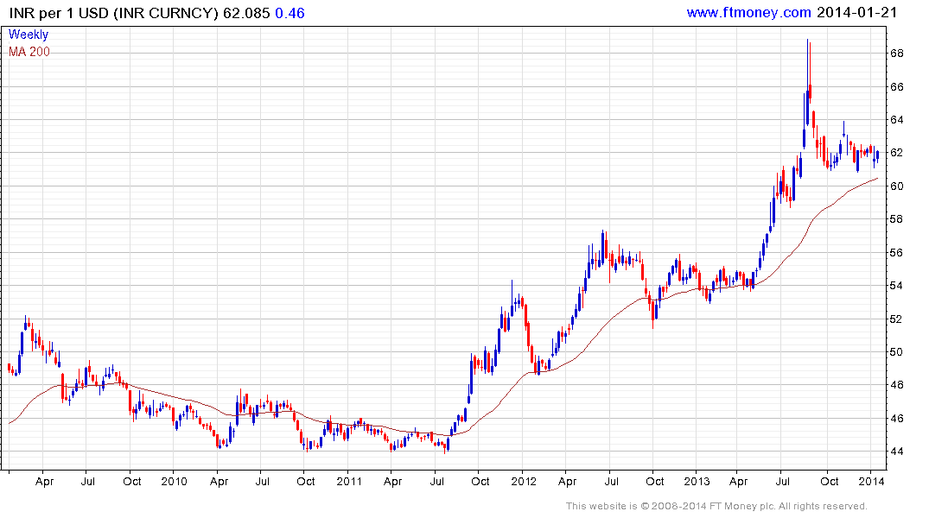This screenshot has height=518, width=929.
Task: Click the 2014-01-21 date in header
Action: click(856, 12)
